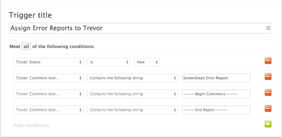Remove the ScreenSteps Error Report condition
Image resolution: width=282 pixels, height=138 pixels.
268,77
